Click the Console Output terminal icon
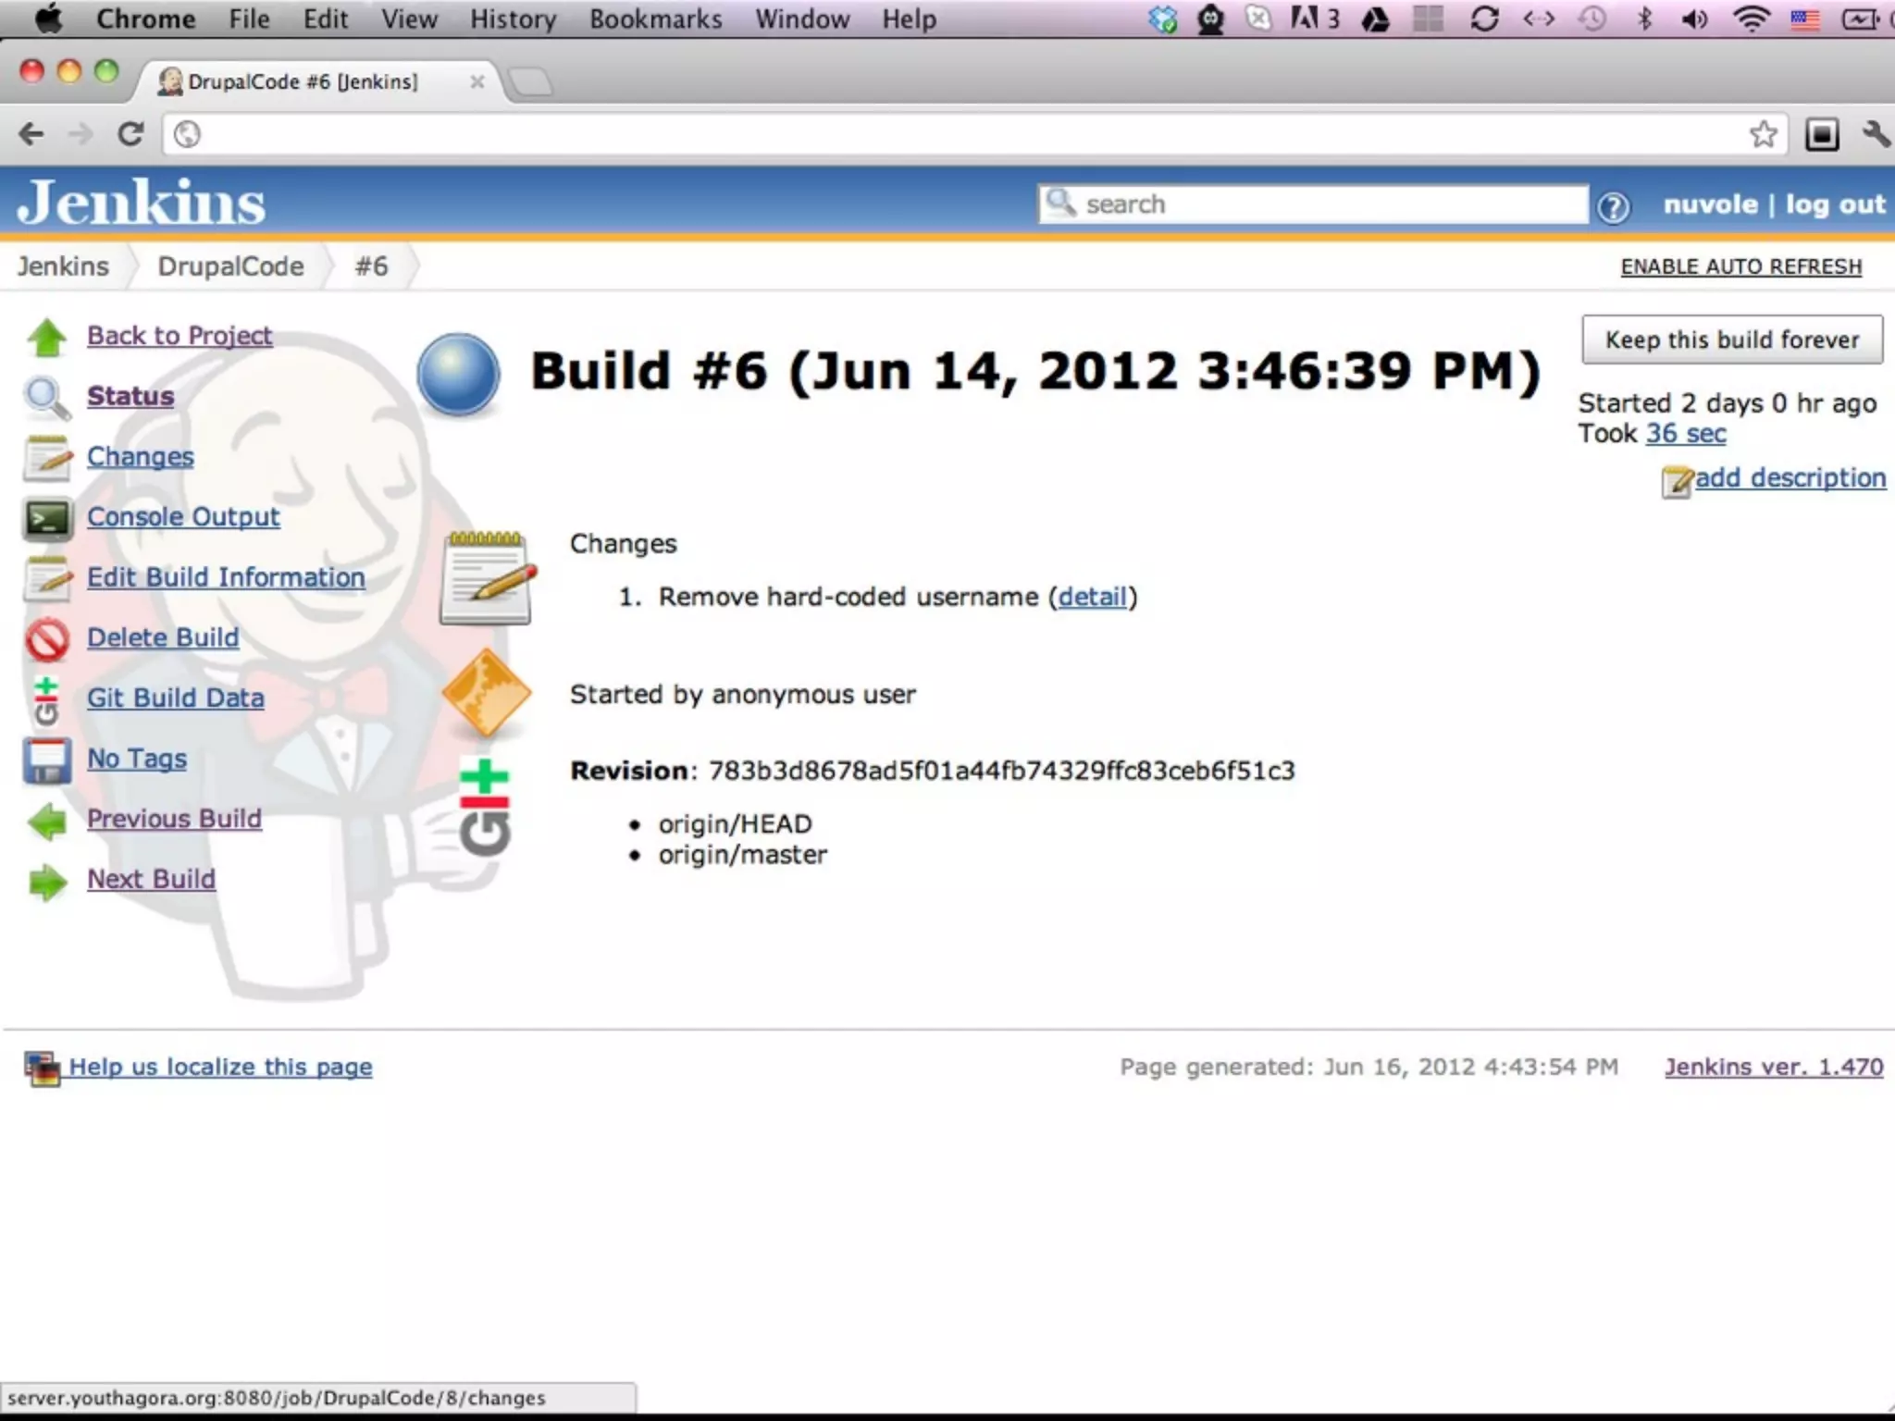Viewport: 1895px width, 1421px height. click(46, 519)
